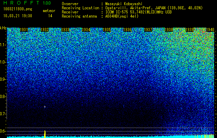Click the 1.1 kHz axis label
This screenshot has width=217, height=138.
(x=3, y=45)
